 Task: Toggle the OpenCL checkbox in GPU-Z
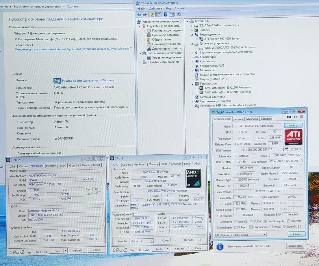tap(235, 221)
